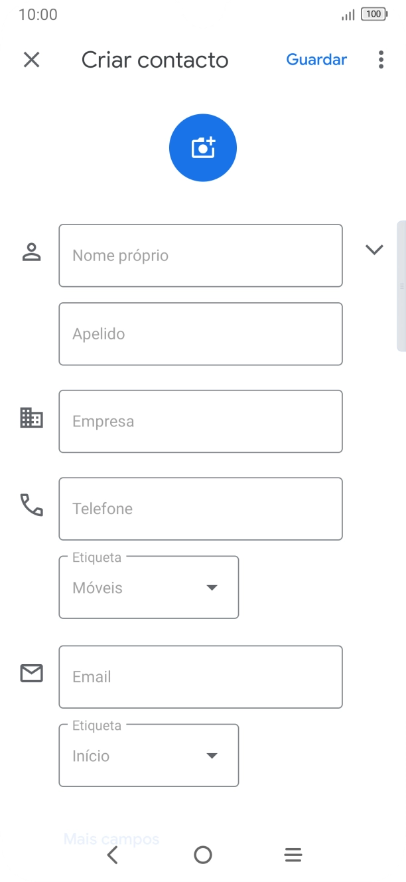Close the Criar contacto screen with the X
The width and height of the screenshot is (406, 882).
coord(31,60)
